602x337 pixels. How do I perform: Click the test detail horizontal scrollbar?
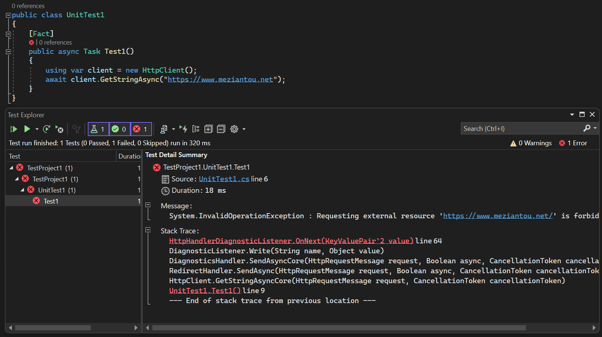click(339, 328)
